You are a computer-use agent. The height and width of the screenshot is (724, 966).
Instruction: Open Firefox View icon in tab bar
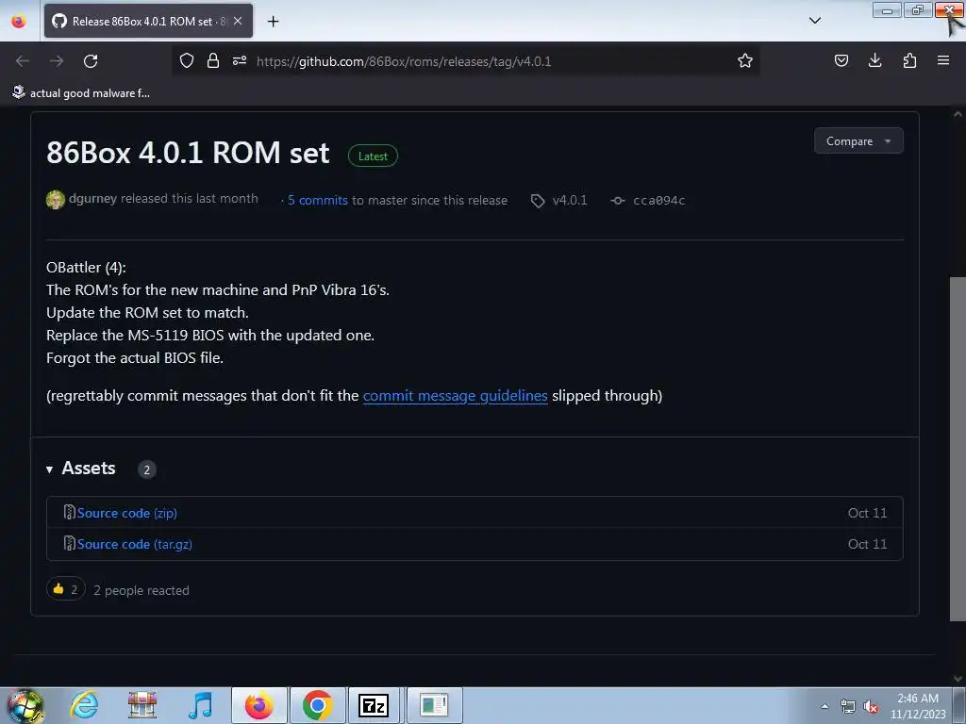pos(19,21)
